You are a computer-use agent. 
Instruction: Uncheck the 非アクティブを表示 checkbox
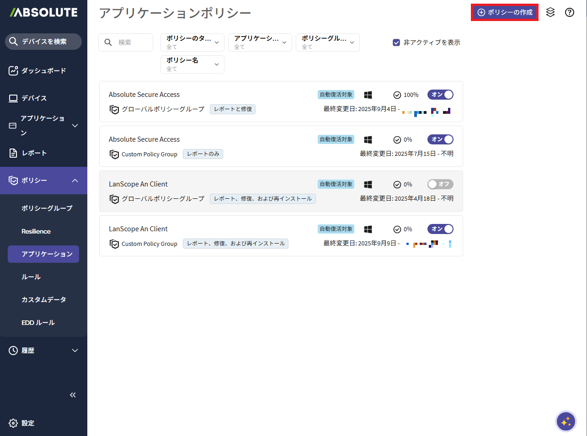coord(396,43)
